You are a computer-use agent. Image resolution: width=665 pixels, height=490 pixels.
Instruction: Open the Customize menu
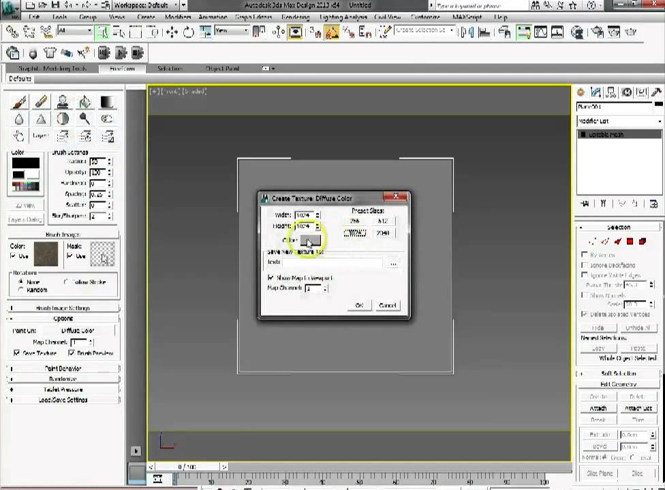tap(425, 18)
